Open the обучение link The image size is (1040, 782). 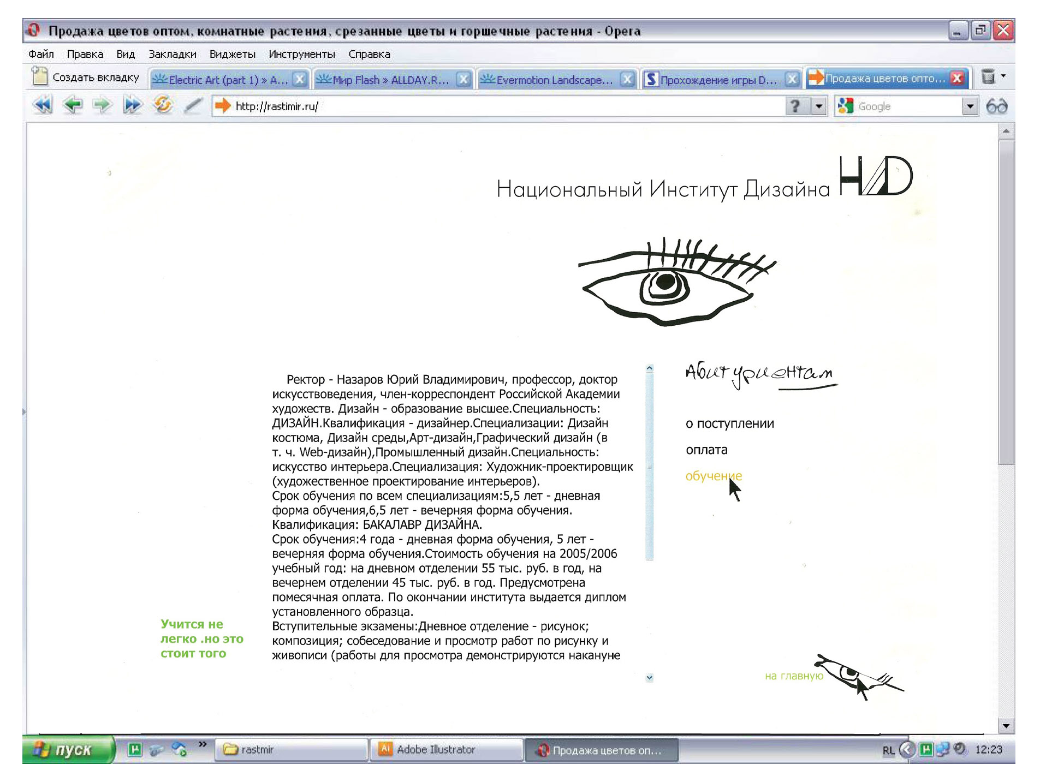[x=714, y=476]
